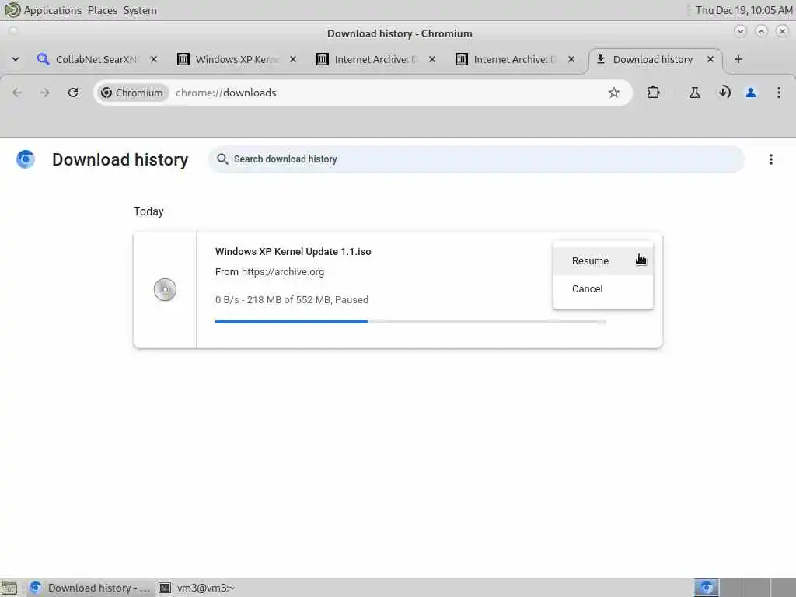Close the second Internet Archive tab
796x597 pixels.
[571, 59]
